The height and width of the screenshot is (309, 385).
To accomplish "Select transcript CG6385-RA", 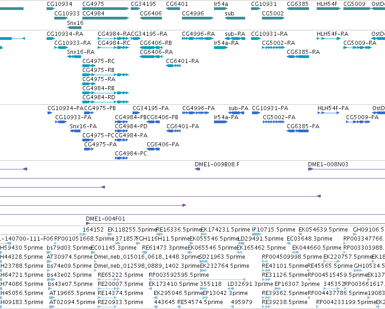I will click(x=303, y=52).
